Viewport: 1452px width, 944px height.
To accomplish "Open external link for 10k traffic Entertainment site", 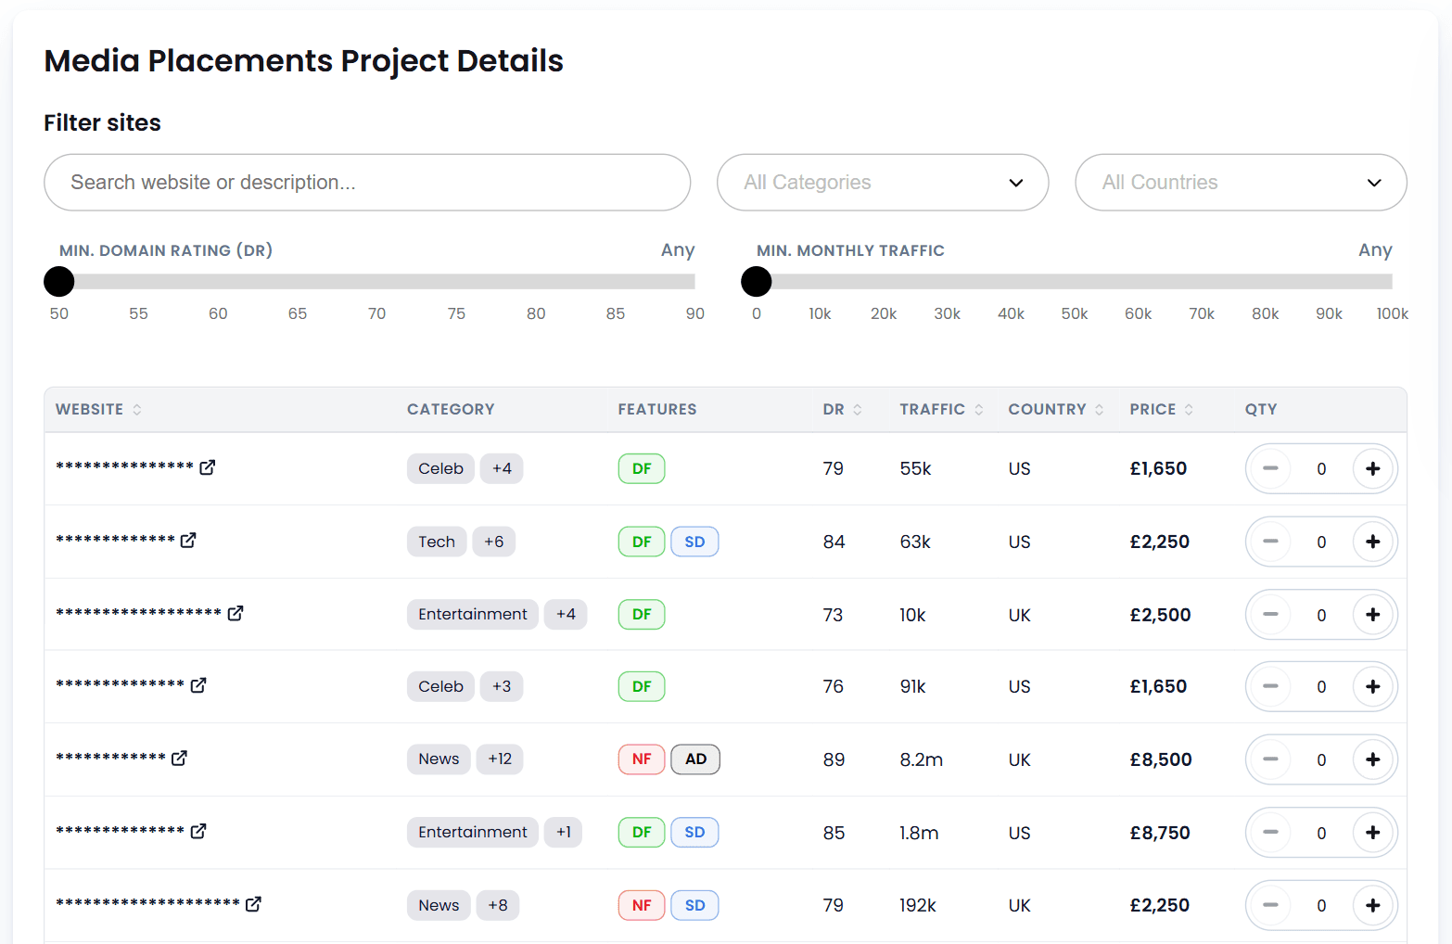I will point(236,613).
